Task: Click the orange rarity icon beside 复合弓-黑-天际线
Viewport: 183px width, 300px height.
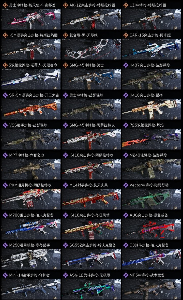Action: [65, 35]
